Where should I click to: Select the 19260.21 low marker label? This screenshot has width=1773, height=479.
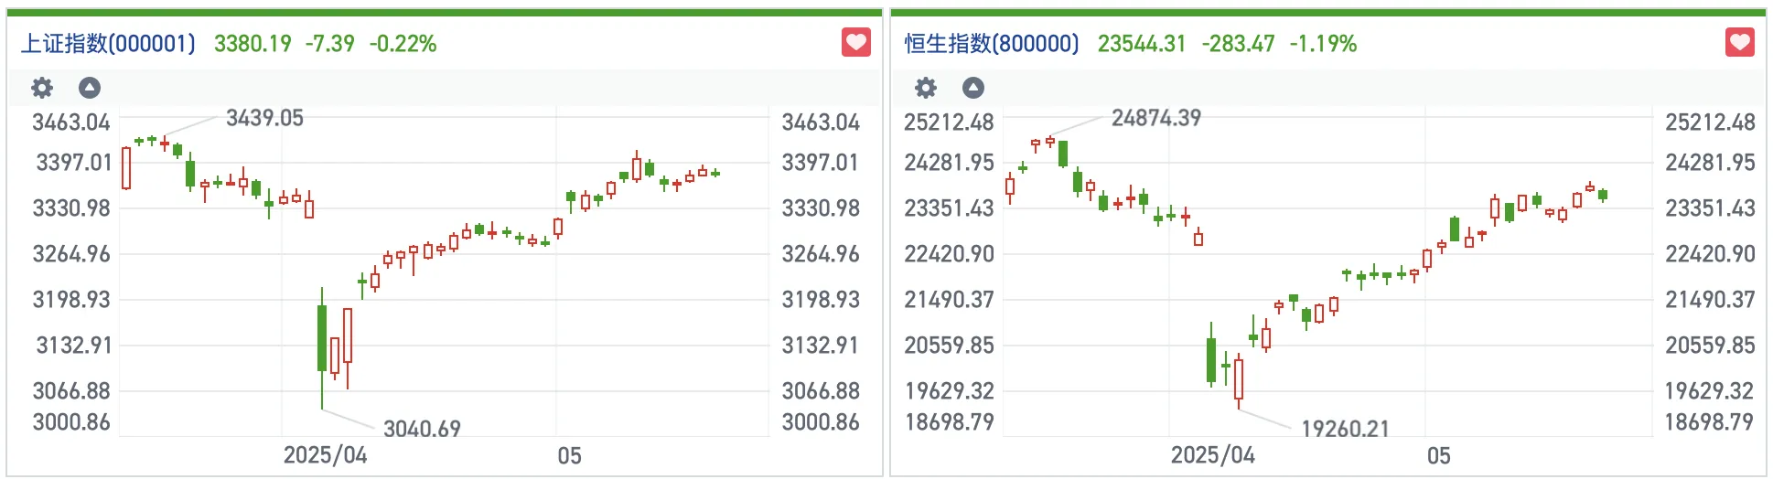pyautogui.click(x=1345, y=428)
